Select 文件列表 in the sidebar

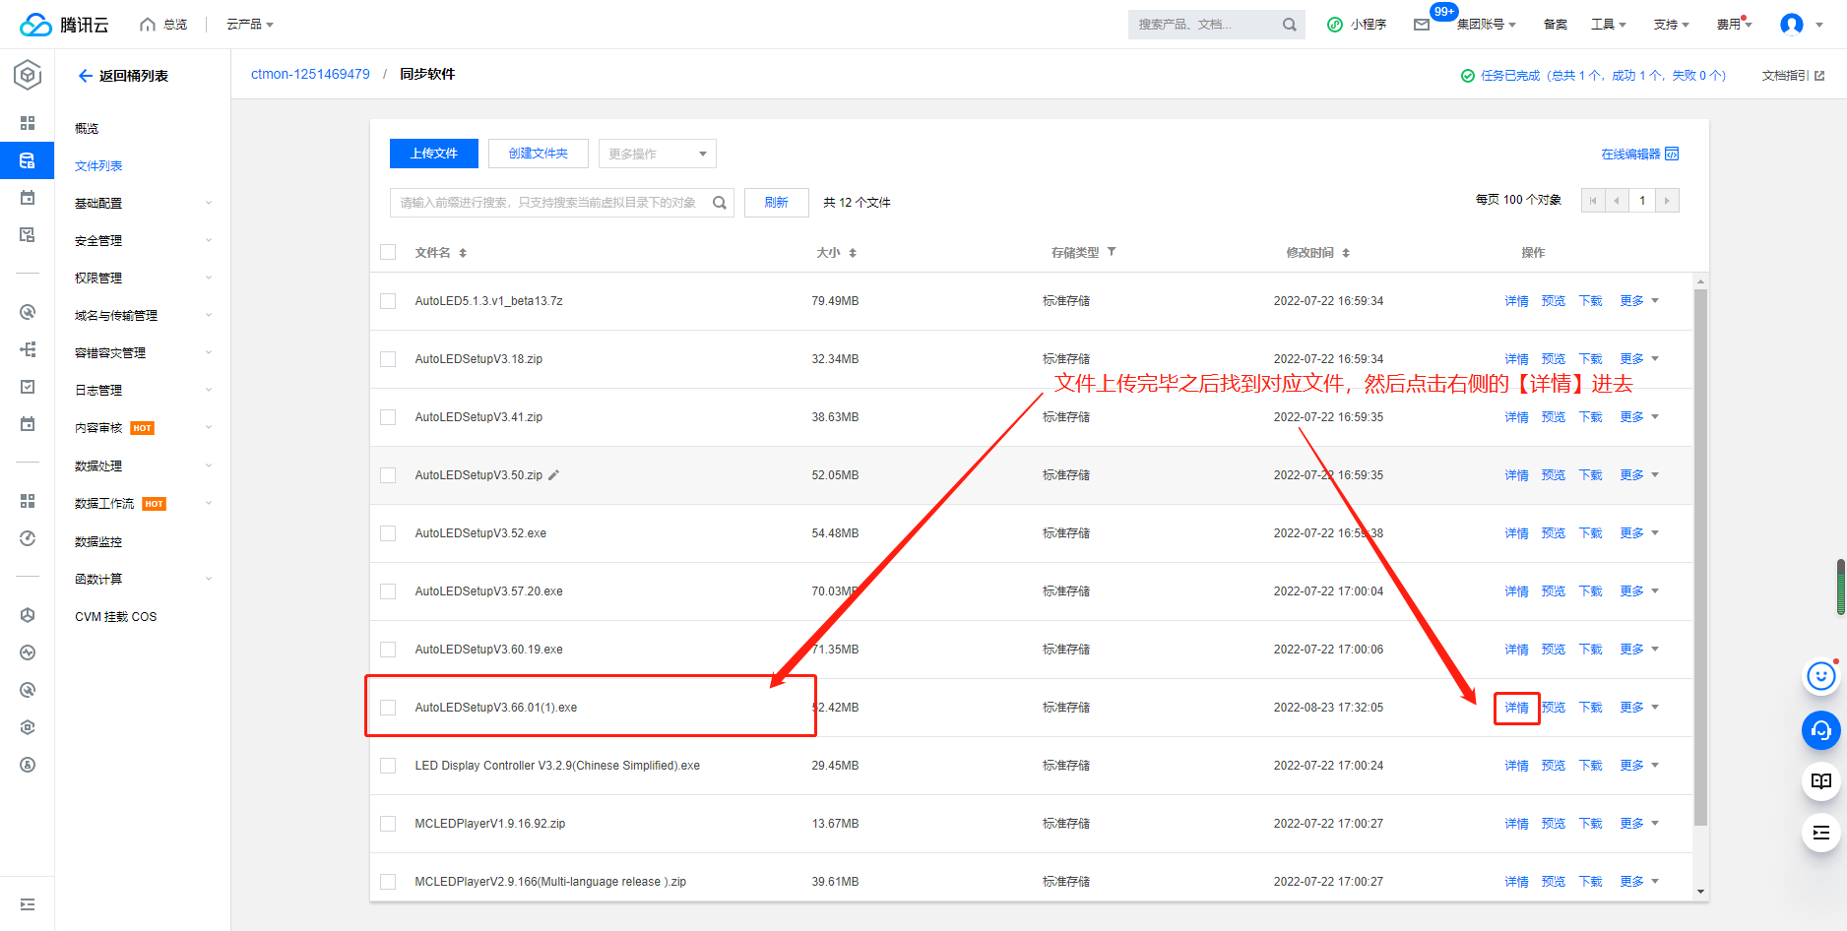[x=98, y=166]
